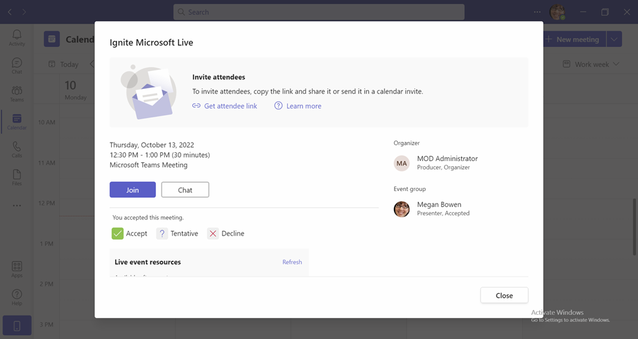Click the mobile device icon in sidebar
Screen dimensions: 638x339
pos(16,325)
